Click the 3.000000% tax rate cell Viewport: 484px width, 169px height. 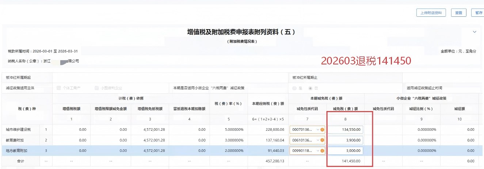[x=234, y=140]
